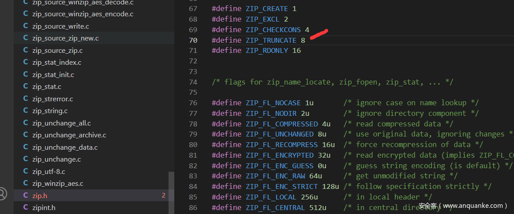Click the C icon next to zipint.h
Screen dimensions: 514x214
click(x=25, y=207)
